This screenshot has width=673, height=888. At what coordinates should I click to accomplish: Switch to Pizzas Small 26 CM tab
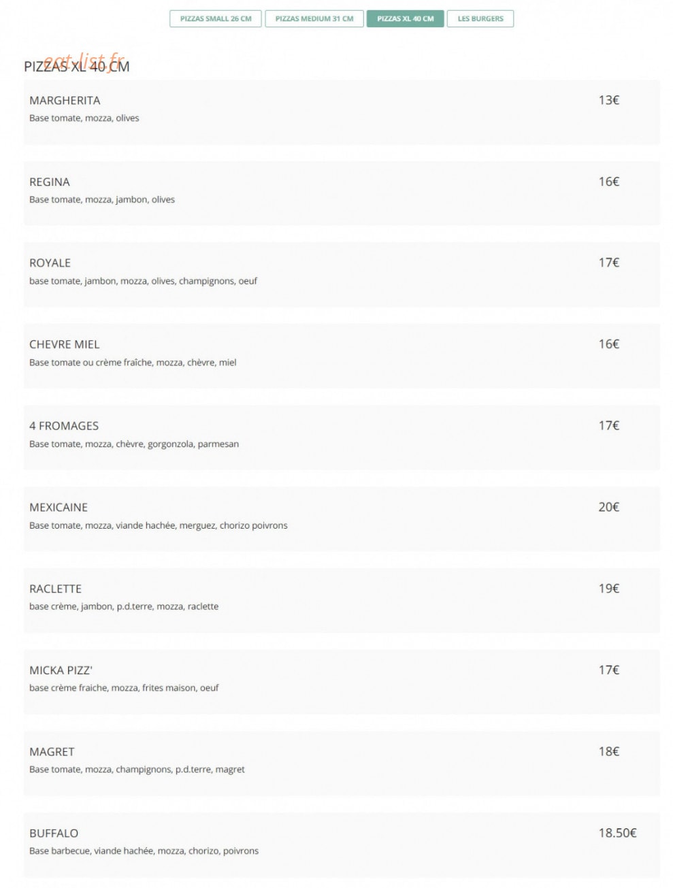[x=216, y=19]
